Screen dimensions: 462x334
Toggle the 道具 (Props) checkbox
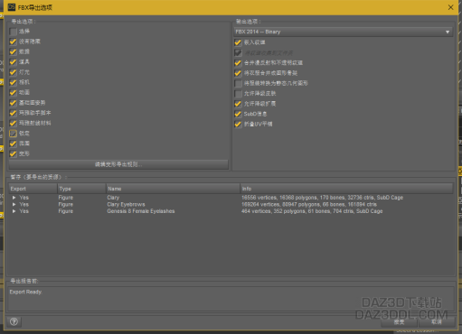pos(13,62)
